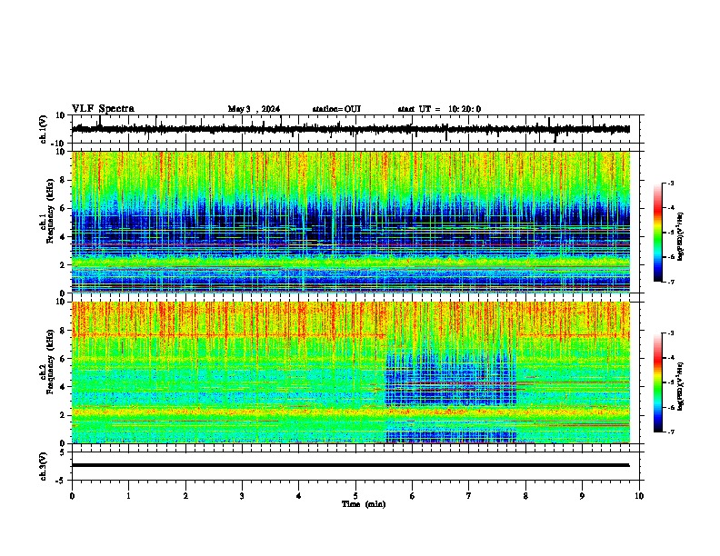720x556 pixels.
Task: Click the ch.2 "Frequency (kHz)" axis label
Action: tap(49, 362)
